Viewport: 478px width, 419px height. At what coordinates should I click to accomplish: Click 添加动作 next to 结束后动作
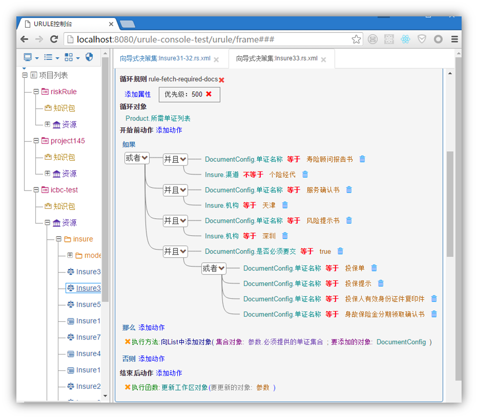(169, 373)
